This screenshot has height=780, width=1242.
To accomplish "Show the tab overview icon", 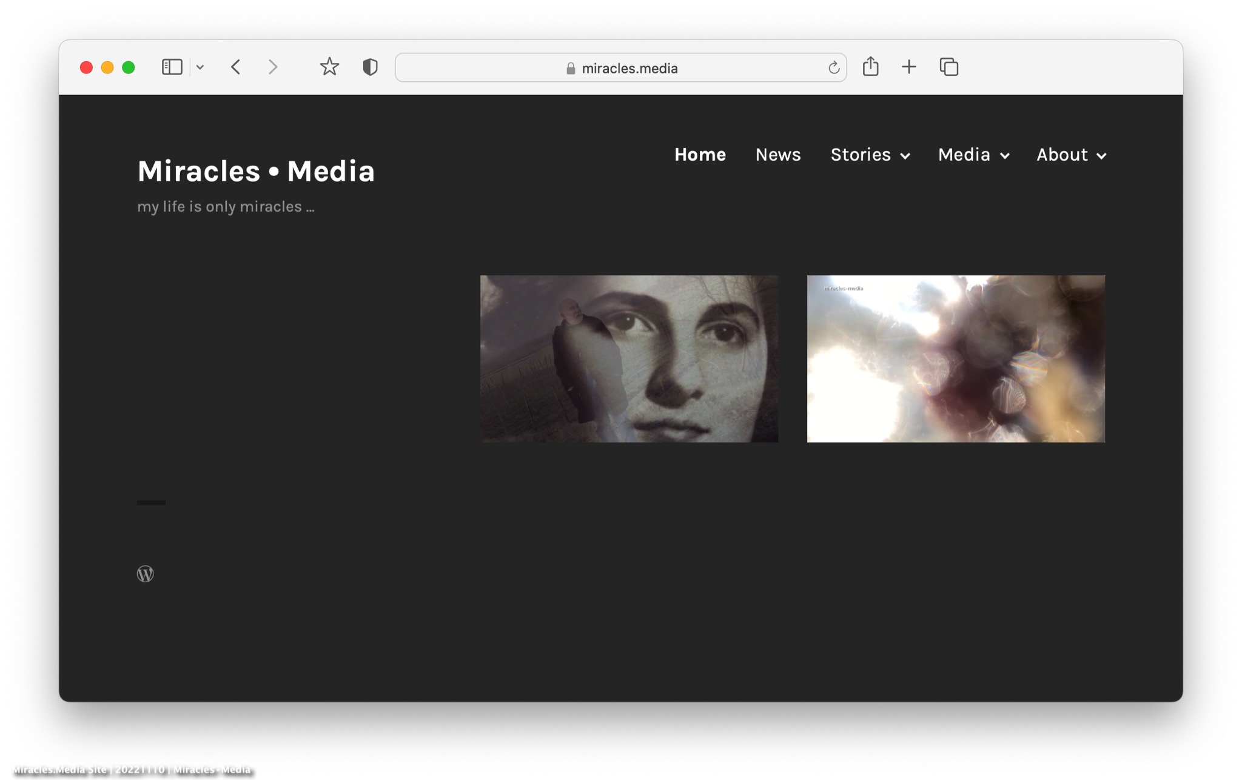I will click(x=948, y=67).
